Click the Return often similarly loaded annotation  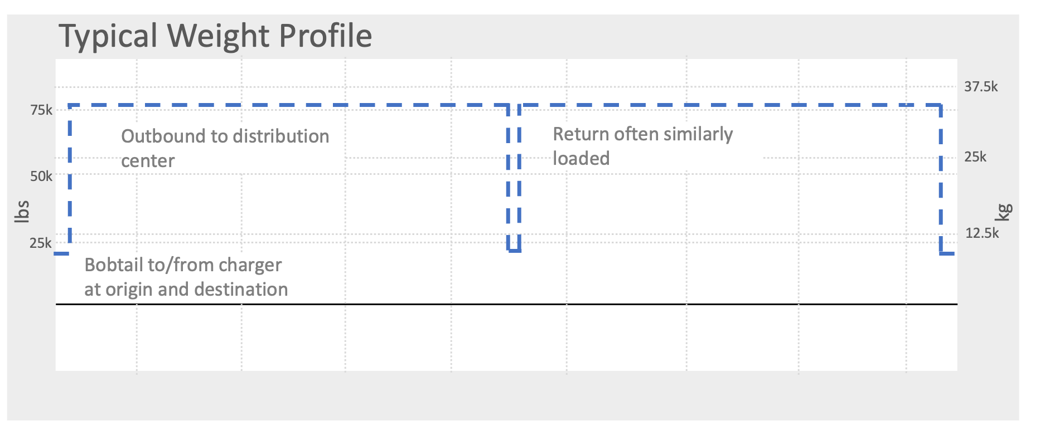pos(643,146)
